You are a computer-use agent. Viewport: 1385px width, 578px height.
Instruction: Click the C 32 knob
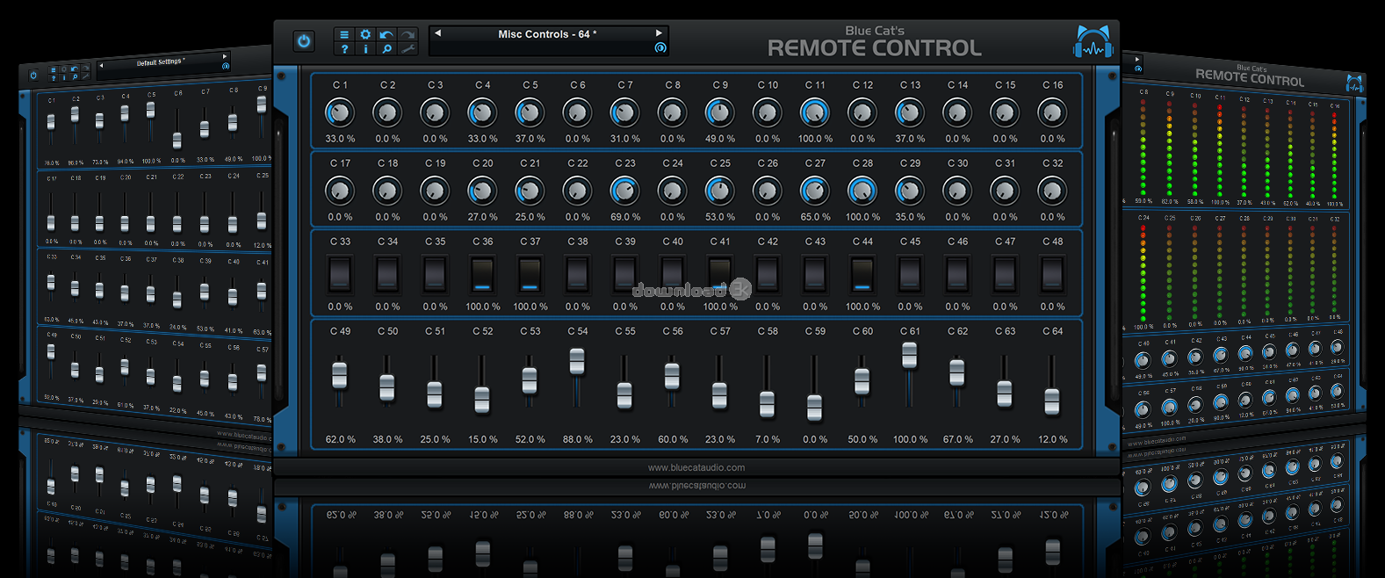click(1052, 191)
